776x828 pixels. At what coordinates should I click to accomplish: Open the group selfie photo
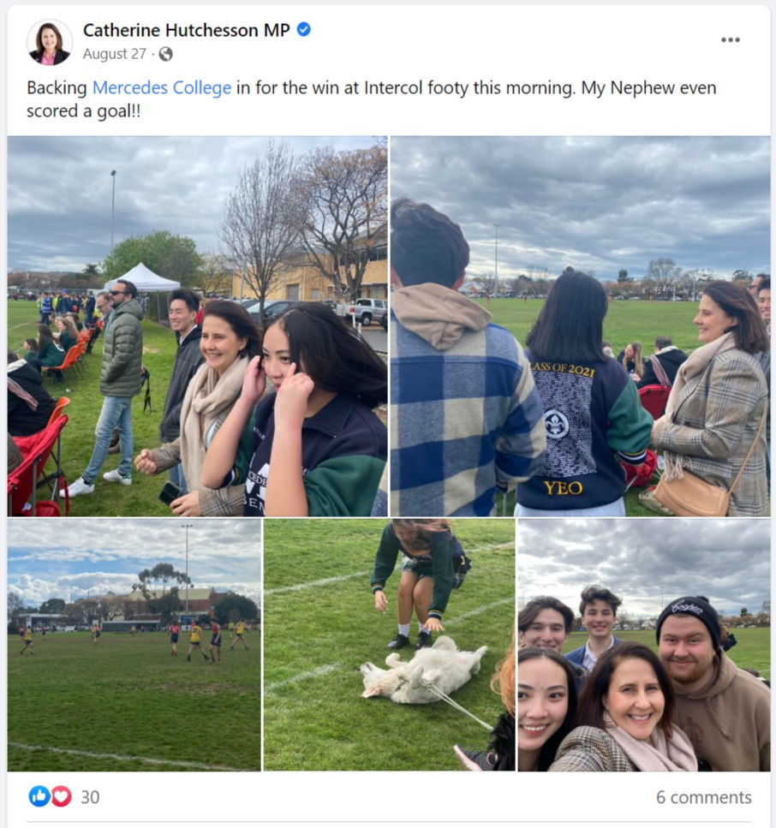pos(644,645)
